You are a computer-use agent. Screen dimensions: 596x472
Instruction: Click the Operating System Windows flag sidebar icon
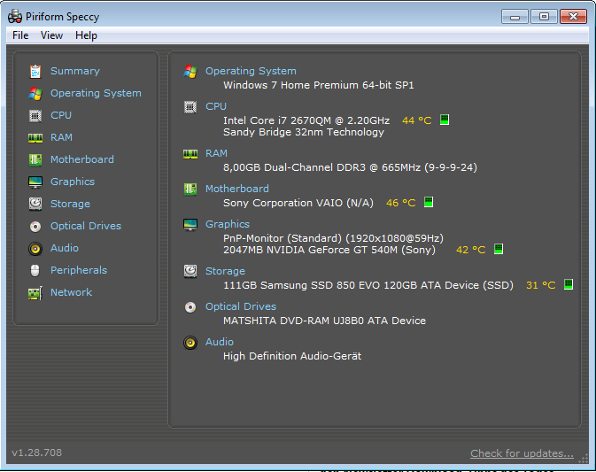[35, 93]
